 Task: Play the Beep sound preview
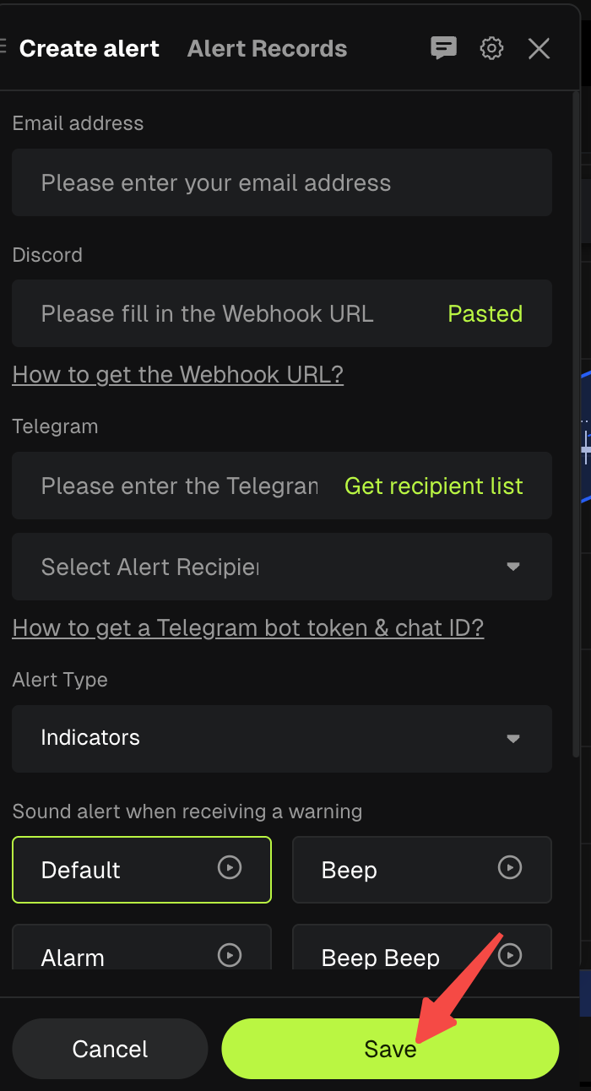[509, 866]
